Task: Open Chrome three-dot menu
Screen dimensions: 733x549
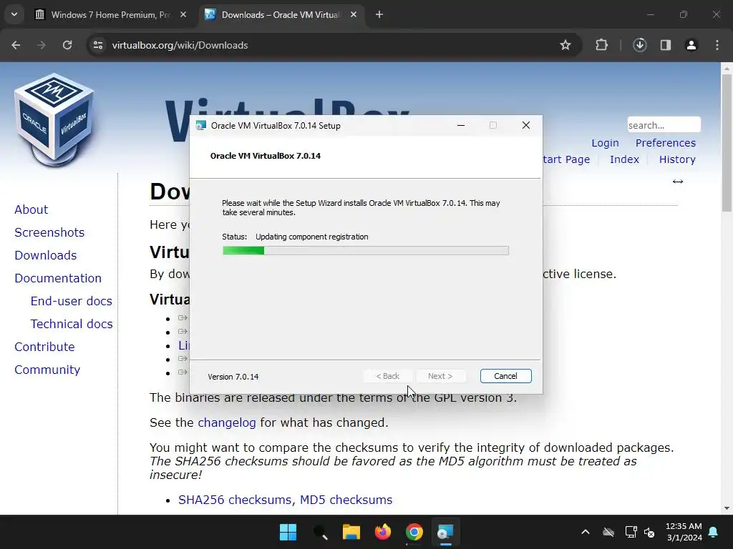Action: click(x=717, y=45)
